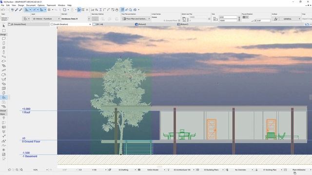The image size is (312, 175).
Task: Click the '0 Ground Floor' story level marker
Action: (x=31, y=141)
